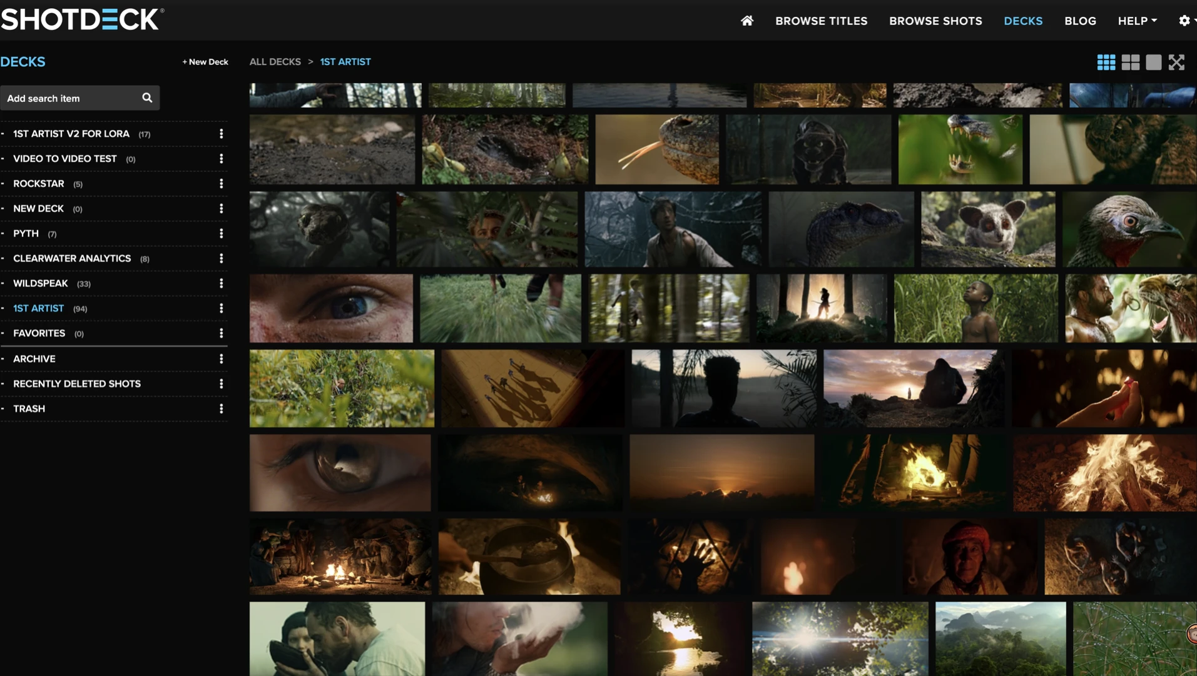
Task: Expand shot gallery to fullscreen
Action: coord(1176,62)
